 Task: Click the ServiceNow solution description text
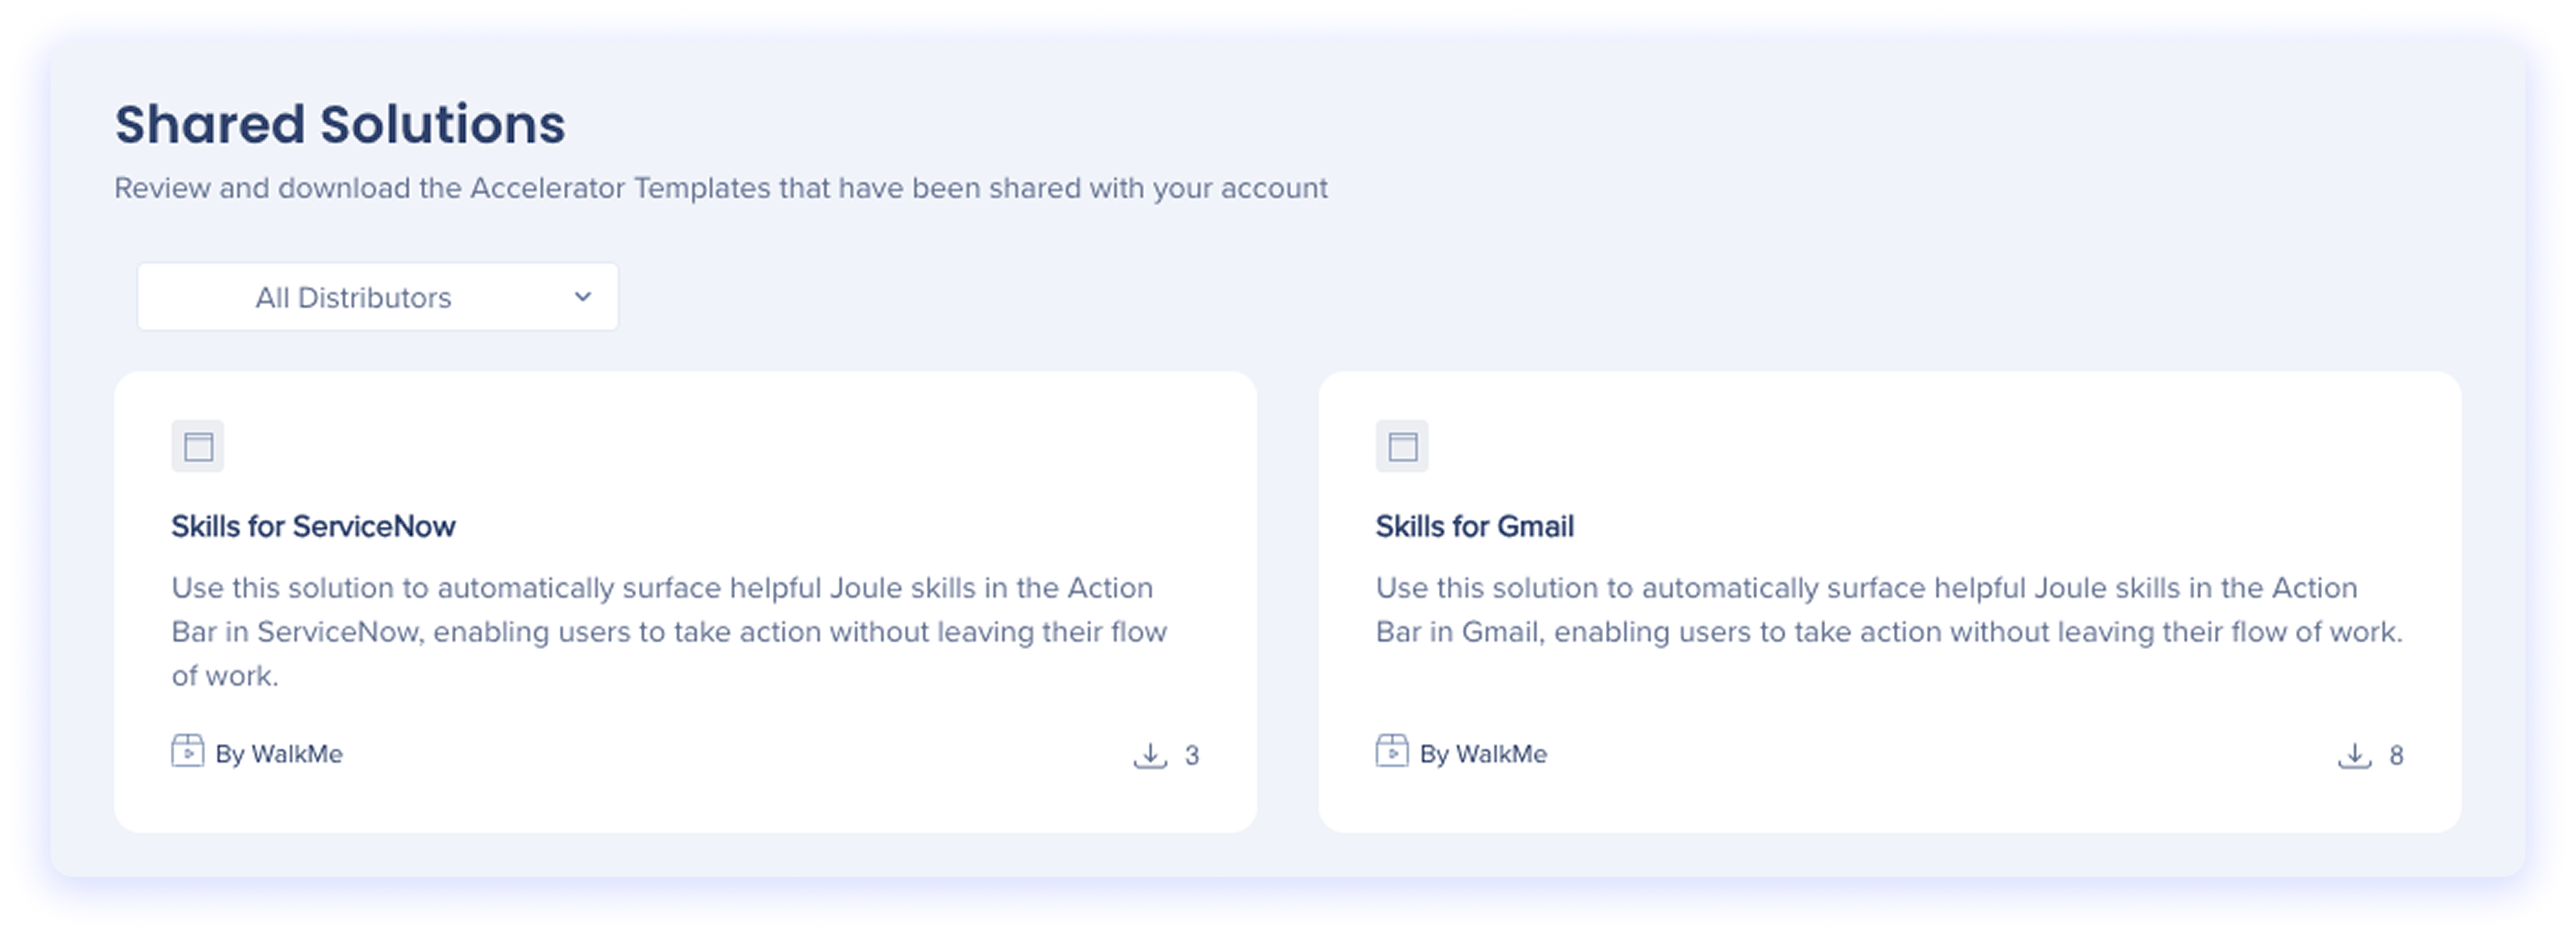coord(668,631)
